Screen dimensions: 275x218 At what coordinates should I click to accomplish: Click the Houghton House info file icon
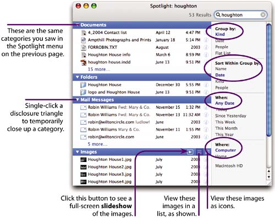click(84, 55)
